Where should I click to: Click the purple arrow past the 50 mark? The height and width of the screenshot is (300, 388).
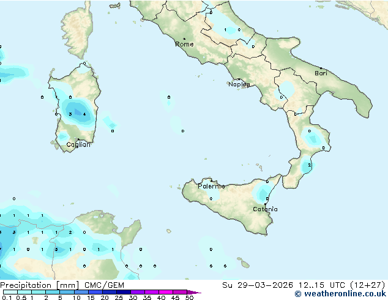194,292
